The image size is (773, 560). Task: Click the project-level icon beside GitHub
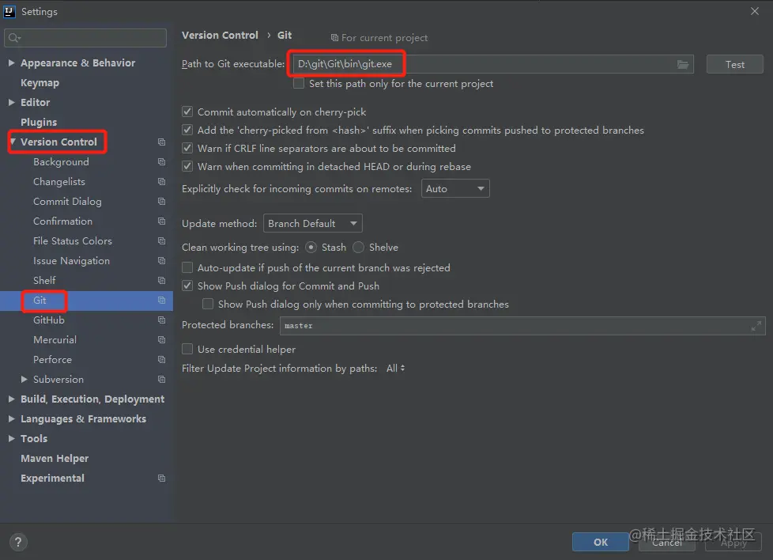(x=161, y=320)
